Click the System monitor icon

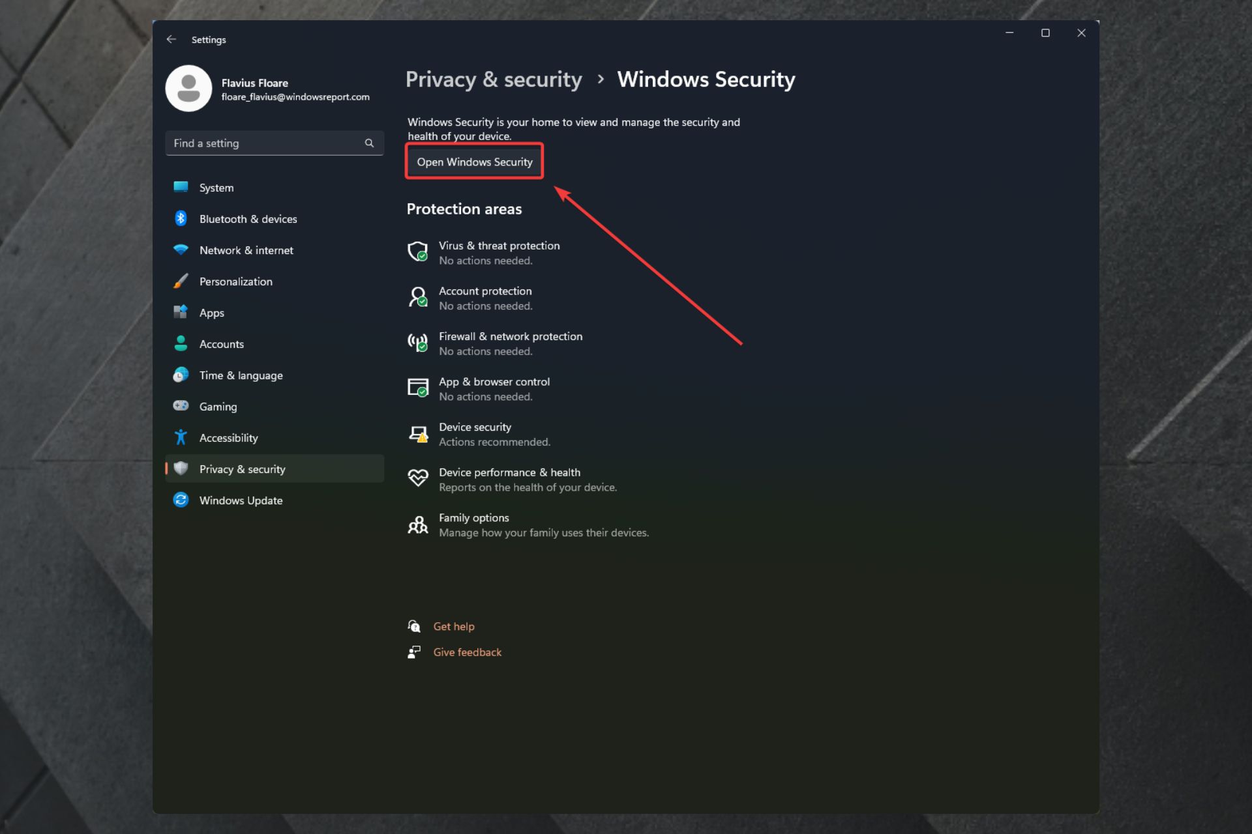pos(181,187)
